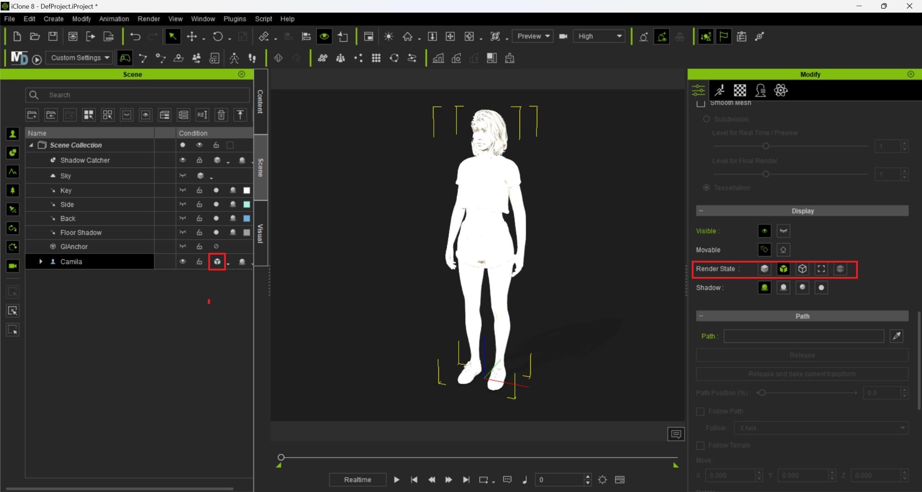The image size is (922, 492).
Task: Click the Home view icon
Action: tap(408, 36)
